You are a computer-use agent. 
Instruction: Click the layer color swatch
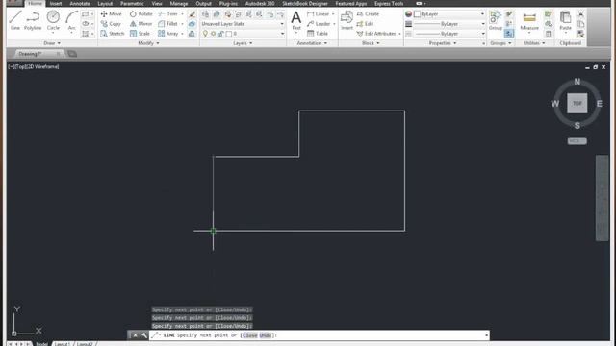[229, 34]
